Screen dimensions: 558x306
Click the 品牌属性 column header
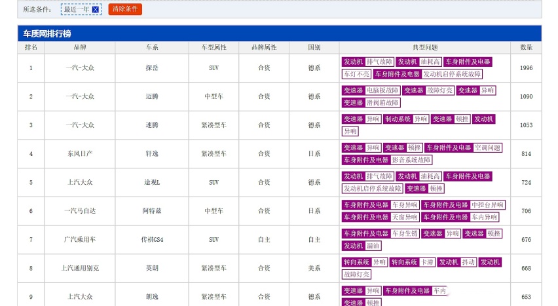pyautogui.click(x=264, y=47)
